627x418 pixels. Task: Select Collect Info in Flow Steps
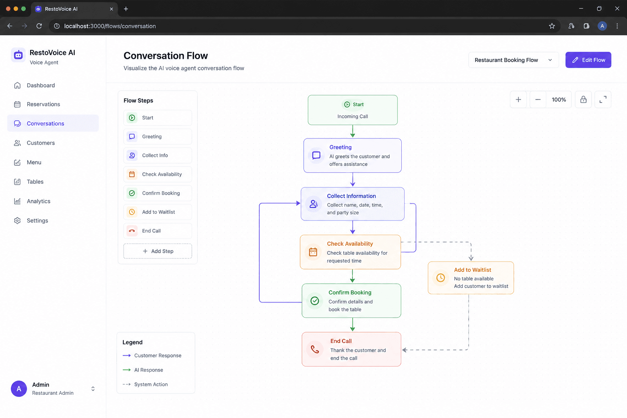pos(158,156)
